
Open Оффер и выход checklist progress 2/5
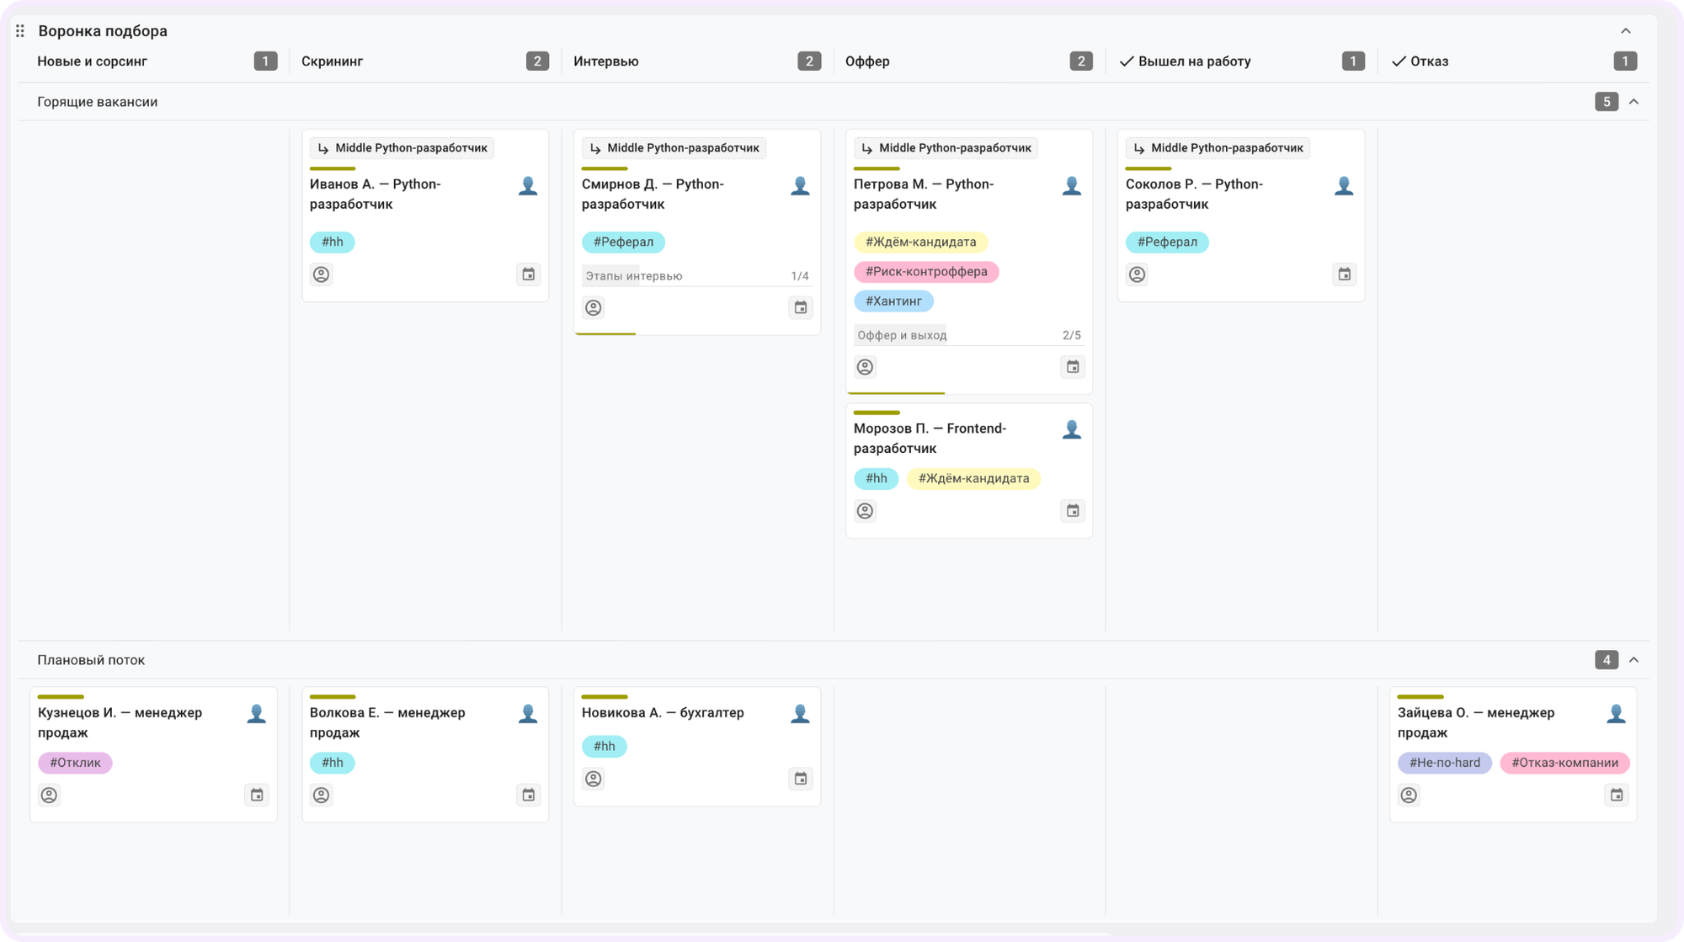click(x=968, y=335)
